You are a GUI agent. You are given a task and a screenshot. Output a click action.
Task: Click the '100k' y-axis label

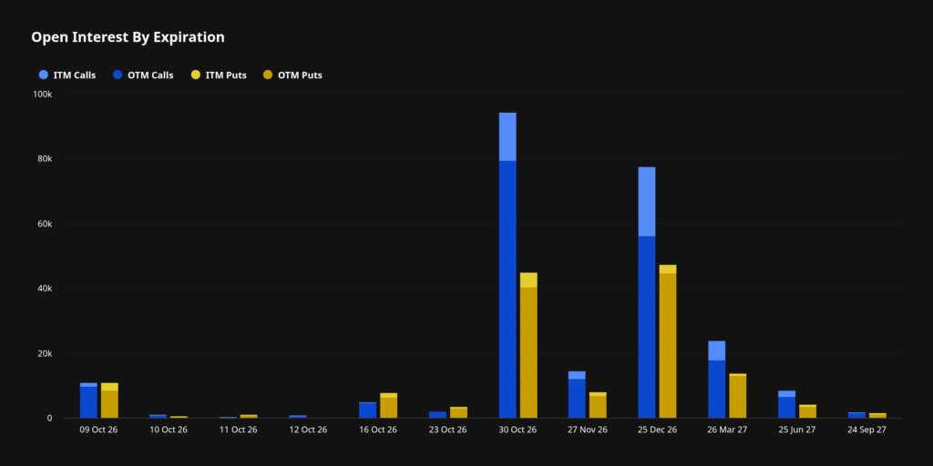[x=43, y=94]
